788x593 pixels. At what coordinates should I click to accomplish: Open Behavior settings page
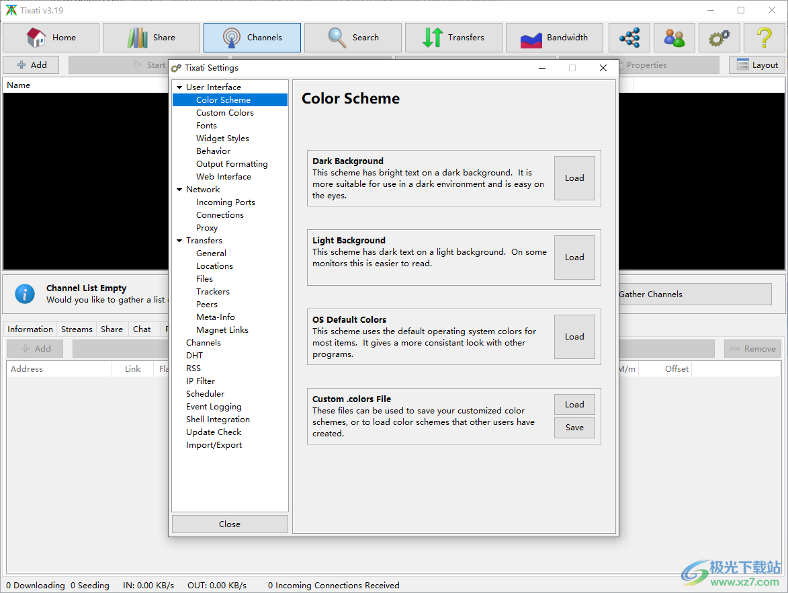click(213, 151)
